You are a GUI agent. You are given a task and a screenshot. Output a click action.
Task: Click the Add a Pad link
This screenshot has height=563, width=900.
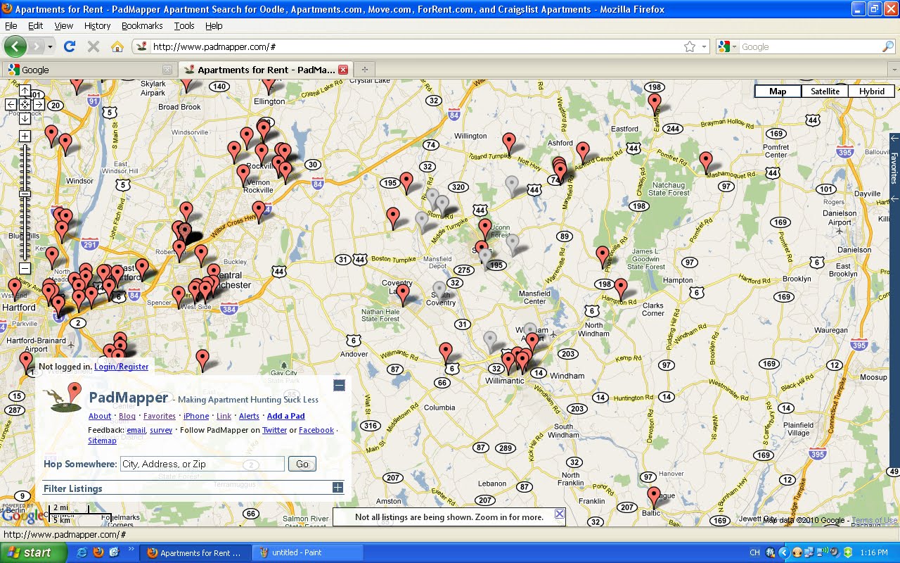coord(286,416)
